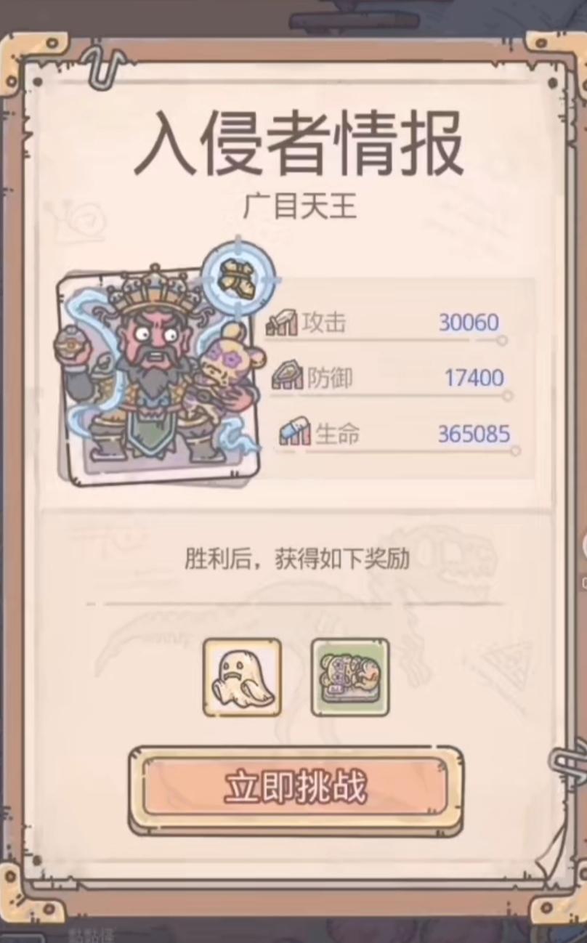Tap the 攻击 attack stat icon
The image size is (587, 943).
click(281, 323)
